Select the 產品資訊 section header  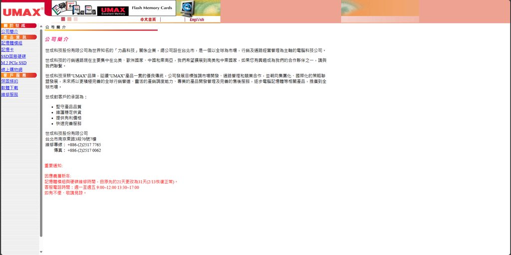coord(18,37)
